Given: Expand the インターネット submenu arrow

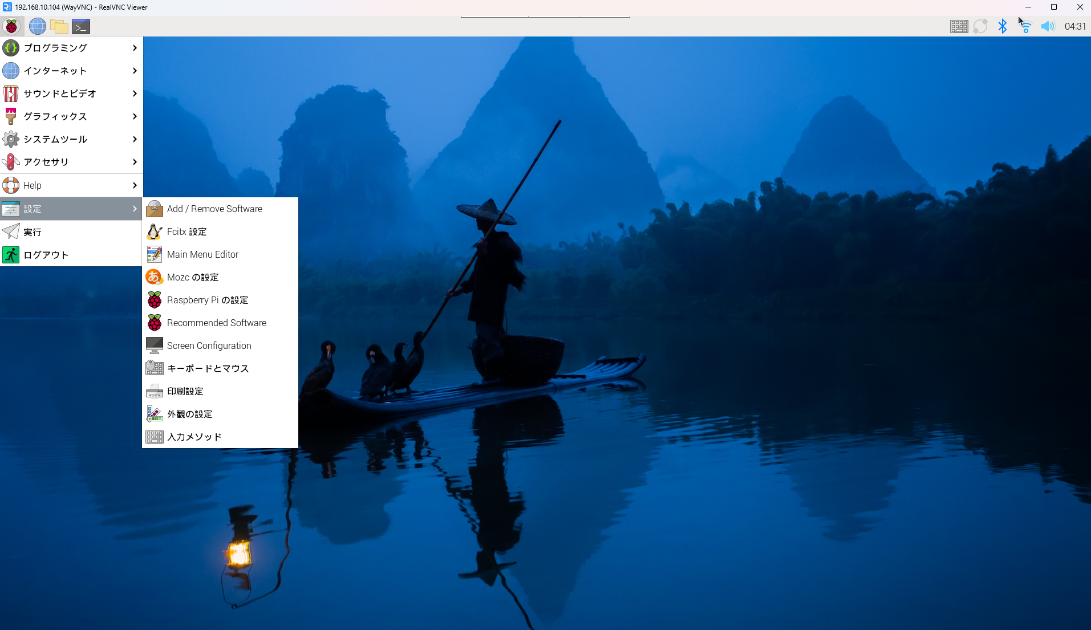Looking at the screenshot, I should pos(135,71).
